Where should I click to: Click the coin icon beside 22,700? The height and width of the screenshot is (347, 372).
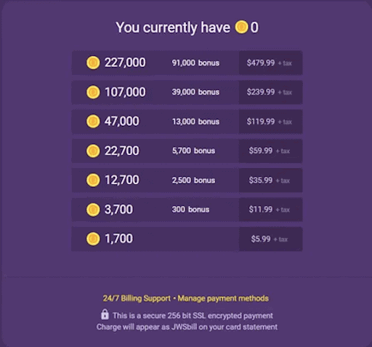pos(93,151)
